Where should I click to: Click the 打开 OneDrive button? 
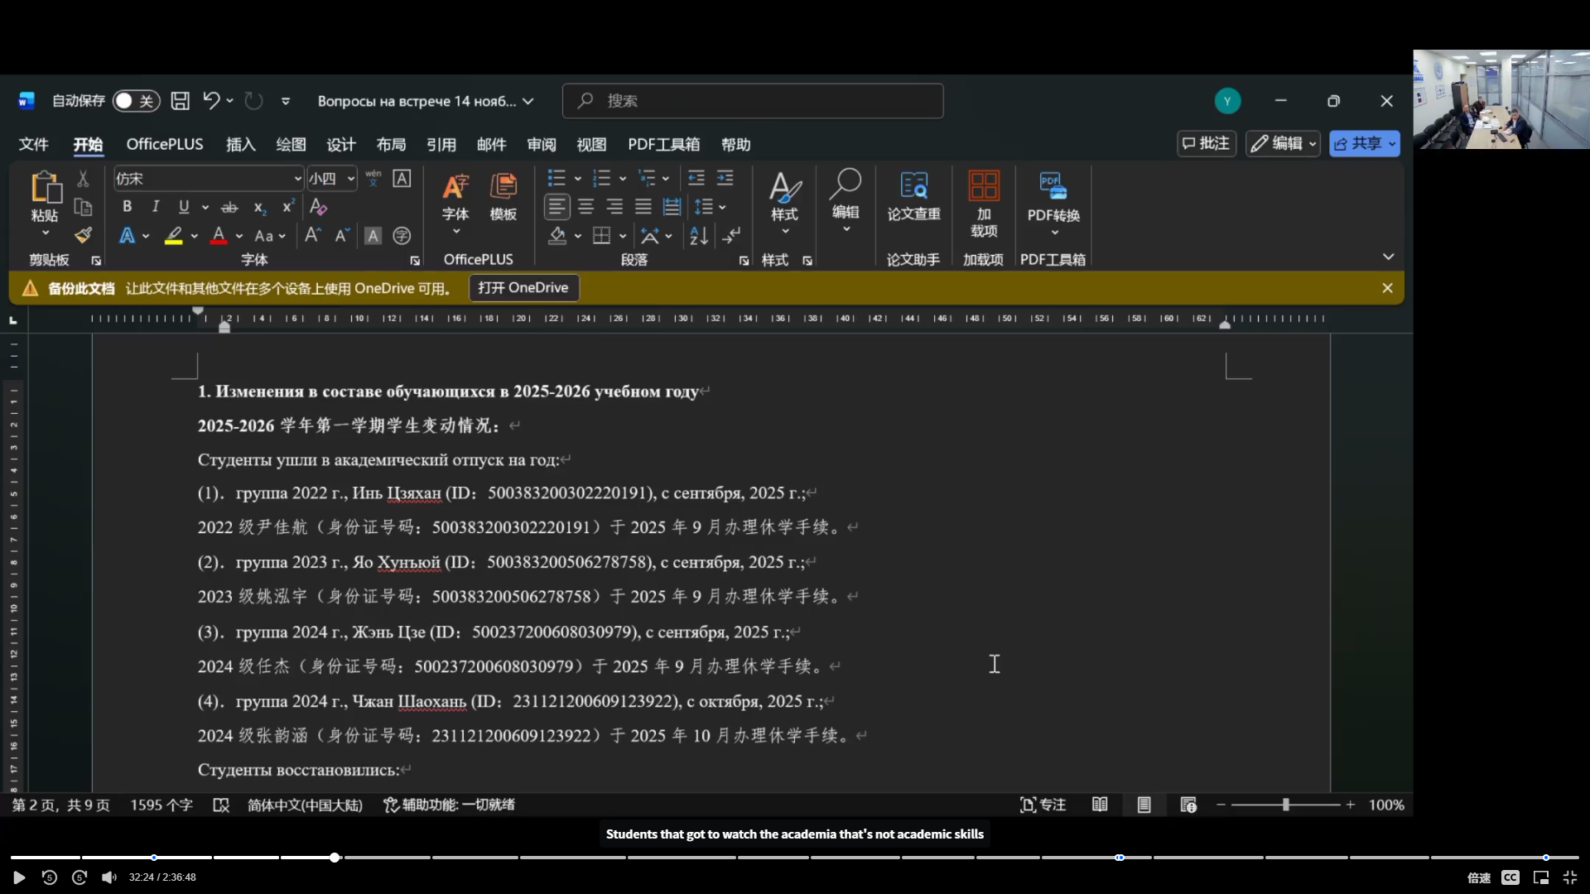point(523,288)
